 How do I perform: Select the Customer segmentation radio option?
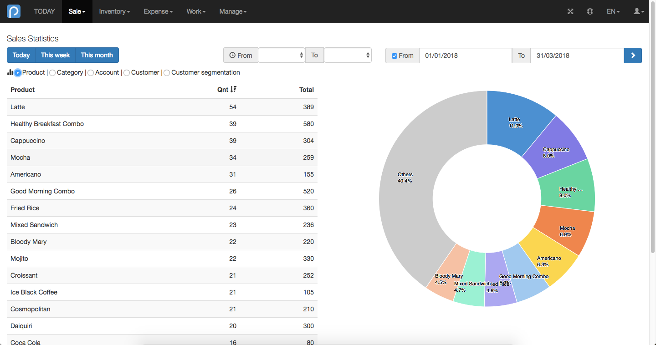(x=167, y=73)
